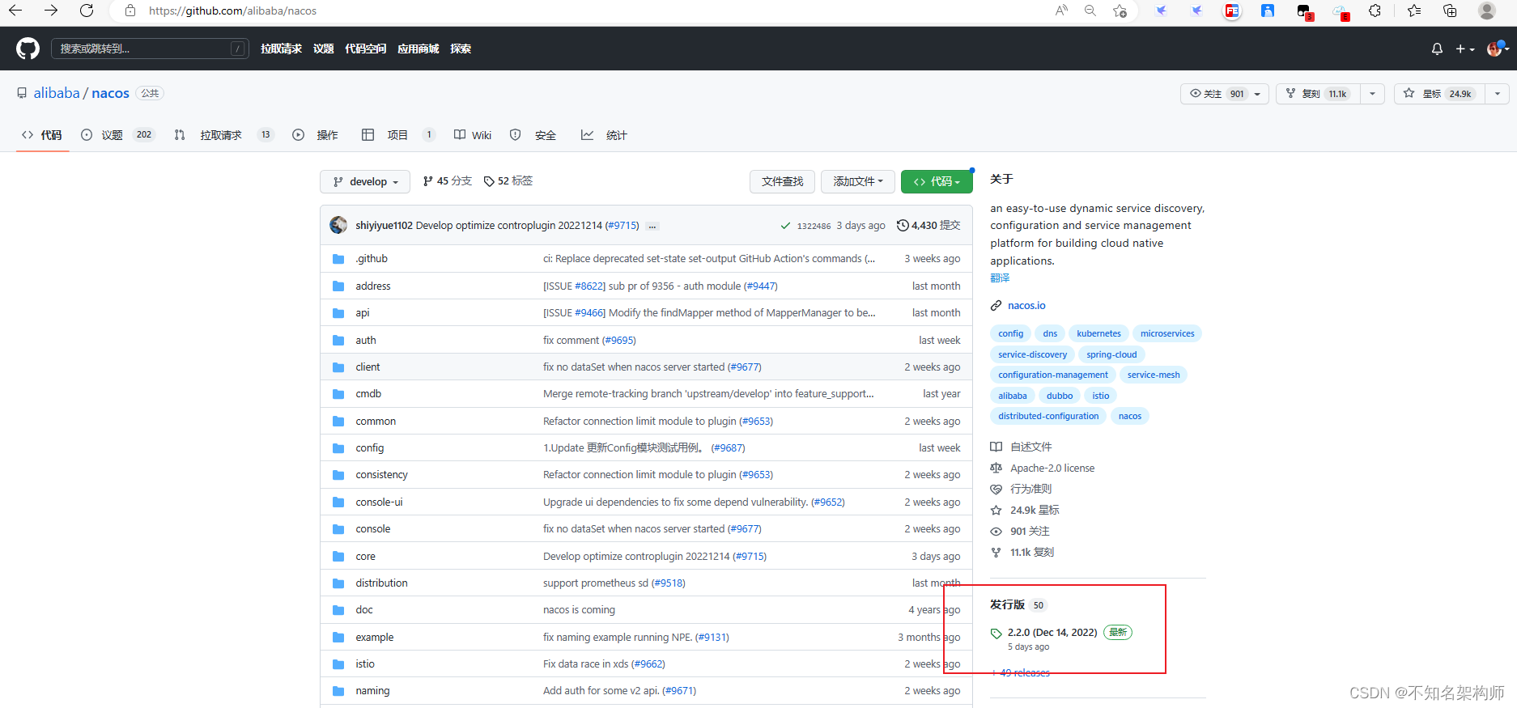Open the browser profile avatar
The image size is (1517, 708).
coord(1487,11)
